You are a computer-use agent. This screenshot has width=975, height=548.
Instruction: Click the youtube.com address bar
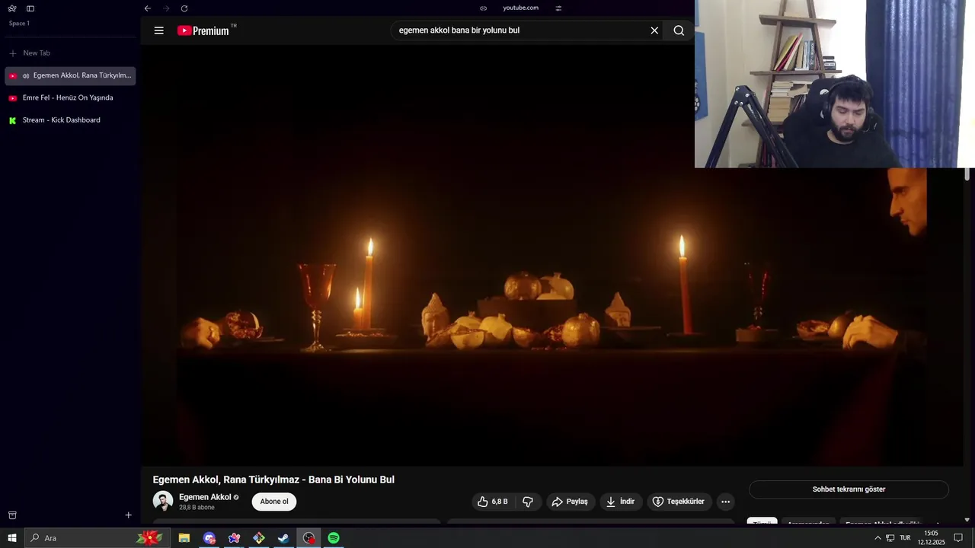tap(521, 8)
